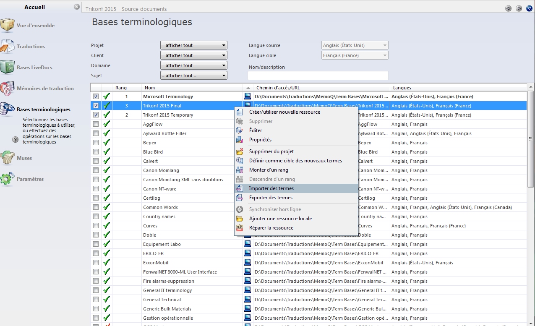Choose Exporter des termes from context menu
535x326 pixels.
coord(296,198)
